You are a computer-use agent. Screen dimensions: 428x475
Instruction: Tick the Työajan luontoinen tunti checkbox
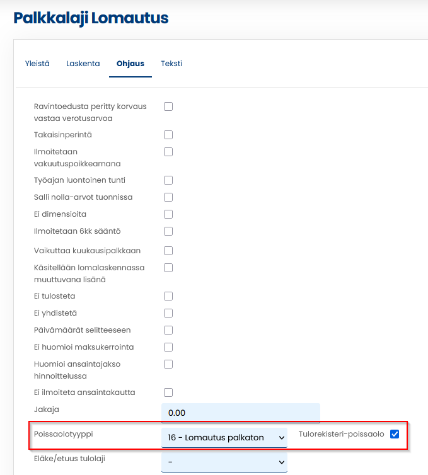click(168, 180)
